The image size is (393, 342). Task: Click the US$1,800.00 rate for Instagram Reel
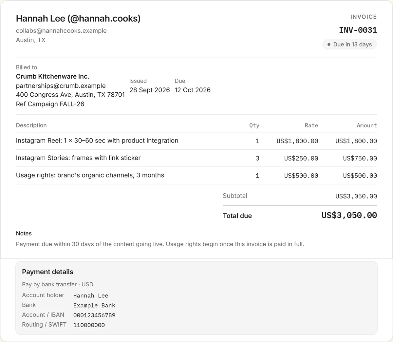point(297,141)
